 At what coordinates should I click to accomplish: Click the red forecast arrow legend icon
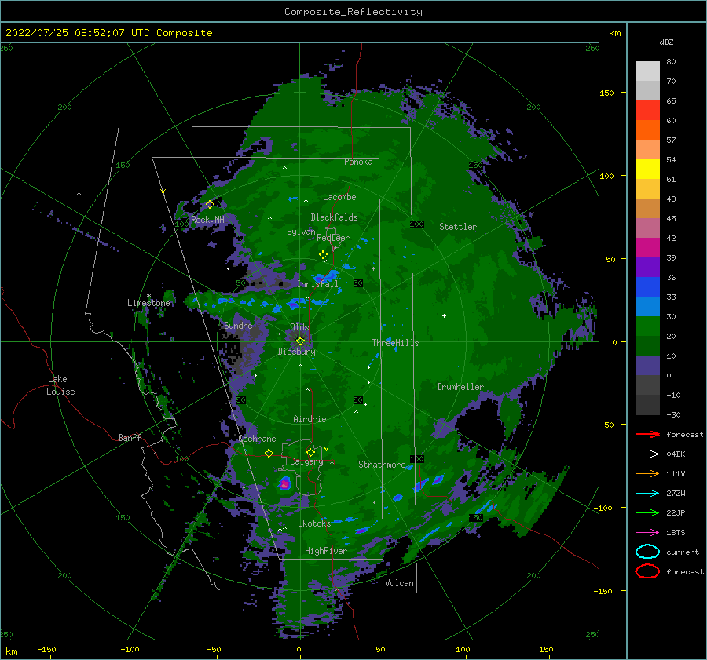(x=647, y=434)
